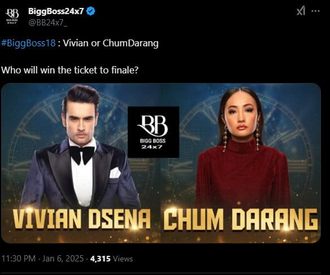Click the golden CHUM DARANG caption
This screenshot has height=275, width=330.
(x=241, y=219)
